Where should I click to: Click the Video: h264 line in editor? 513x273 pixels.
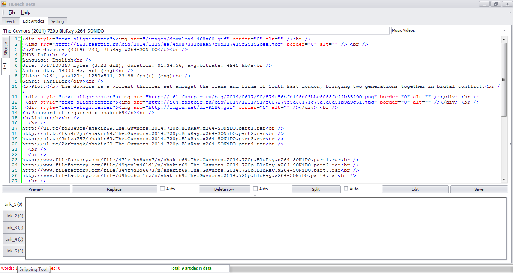[106, 76]
